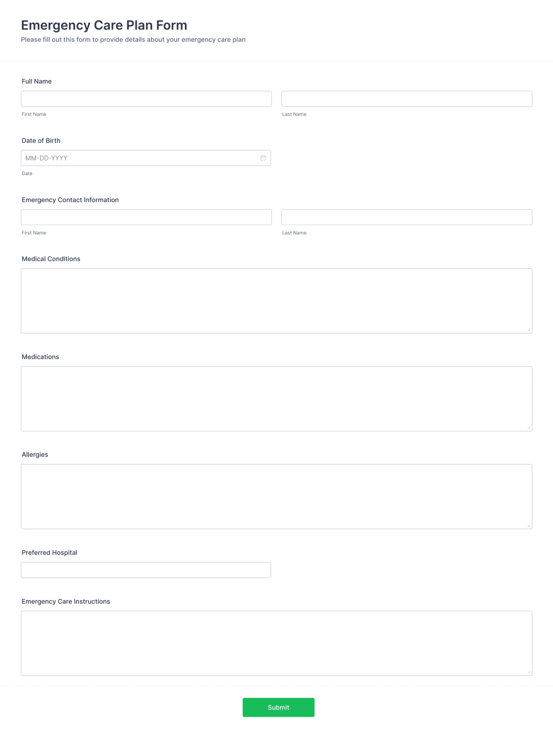Click inside the Allergies text area
The height and width of the screenshot is (733, 553).
[276, 496]
